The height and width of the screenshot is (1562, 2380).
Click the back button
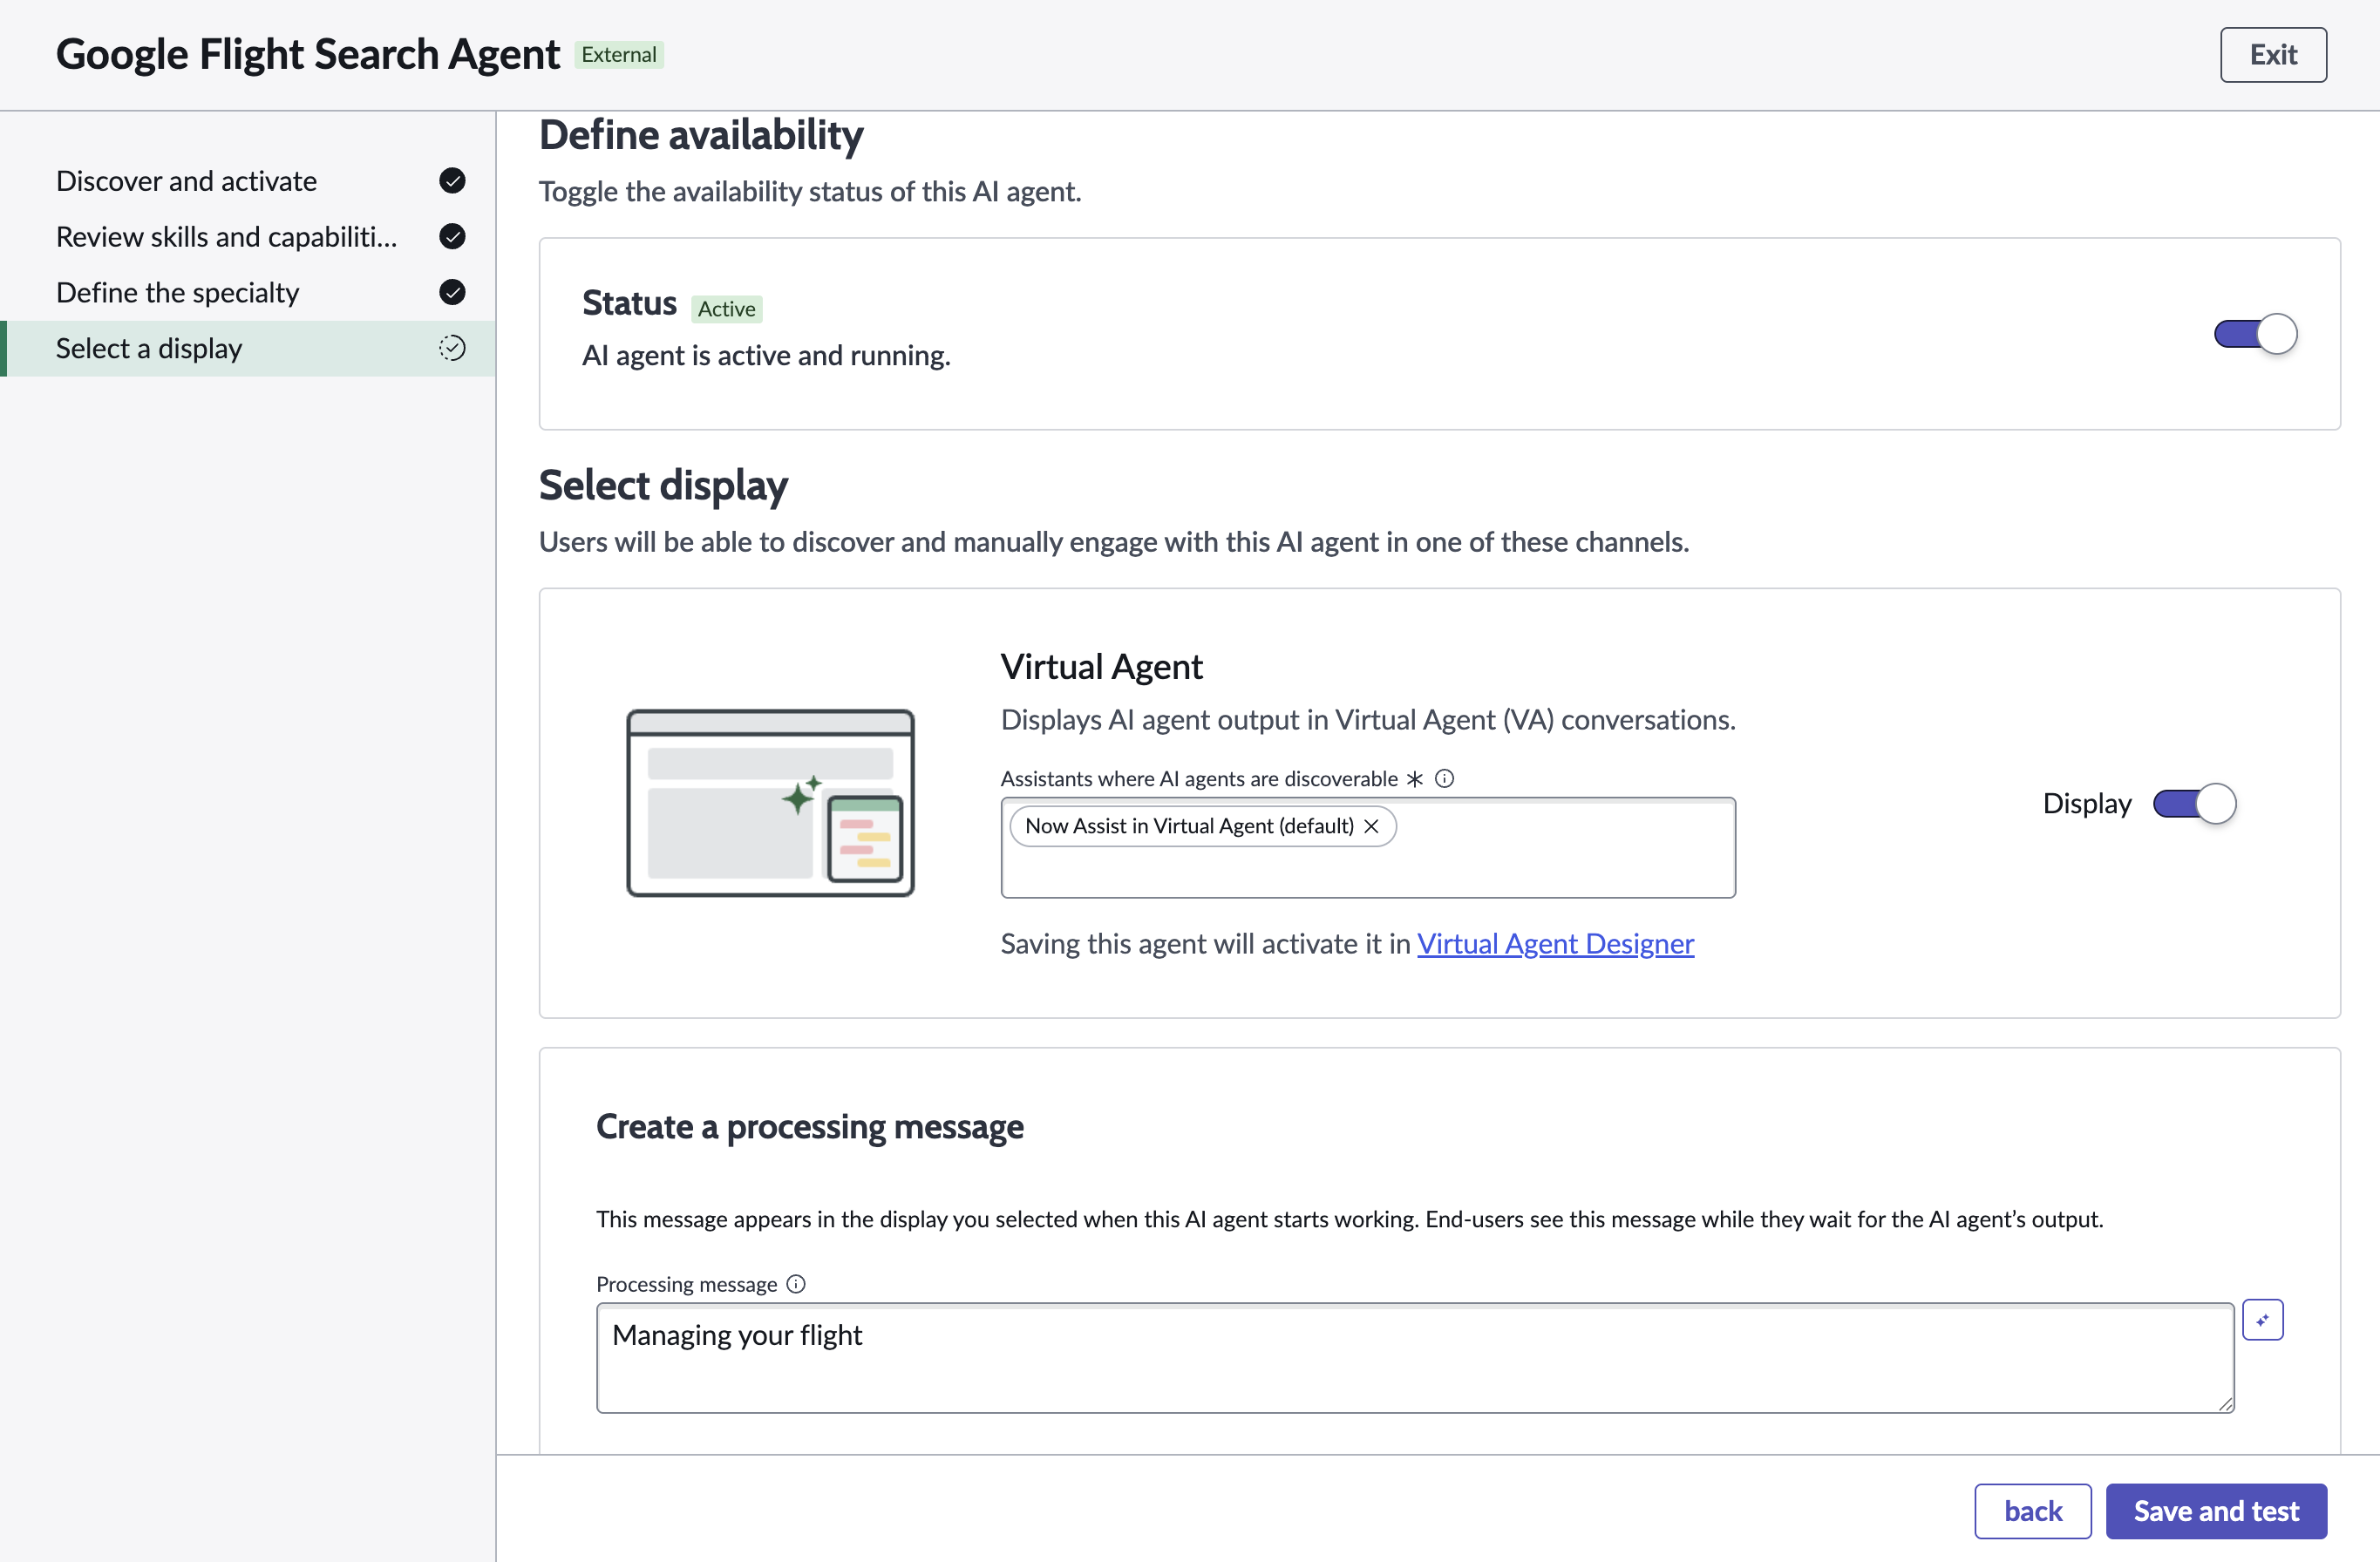point(2032,1511)
